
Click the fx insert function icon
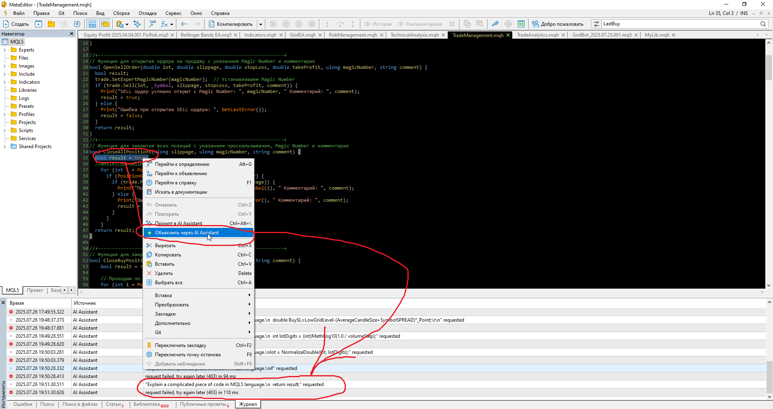(164, 24)
